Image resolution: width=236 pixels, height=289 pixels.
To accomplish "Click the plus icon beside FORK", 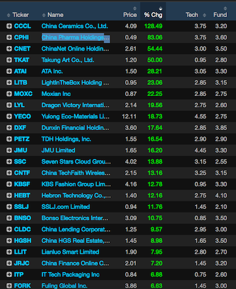I will click(x=9, y=286).
